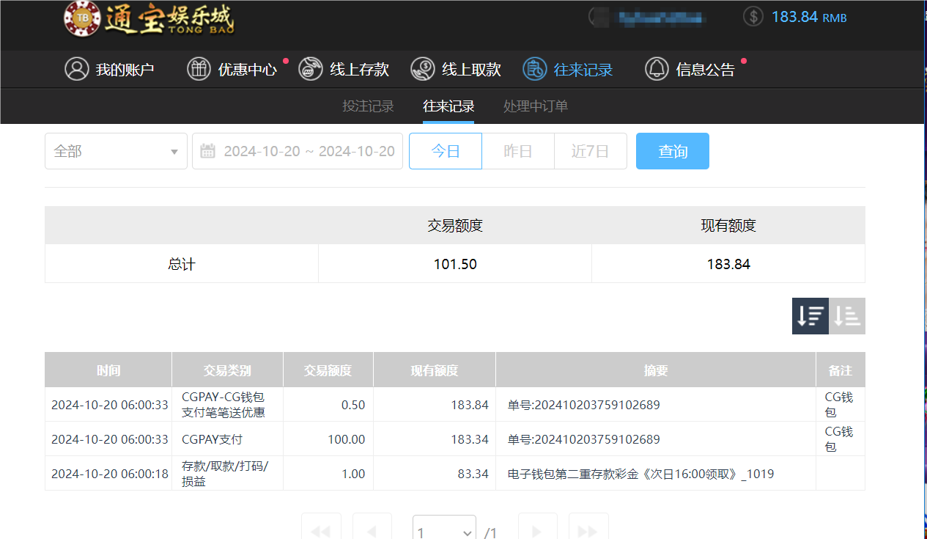Select 线上存款 deposit icon
Screen dimensions: 927x539
point(311,69)
